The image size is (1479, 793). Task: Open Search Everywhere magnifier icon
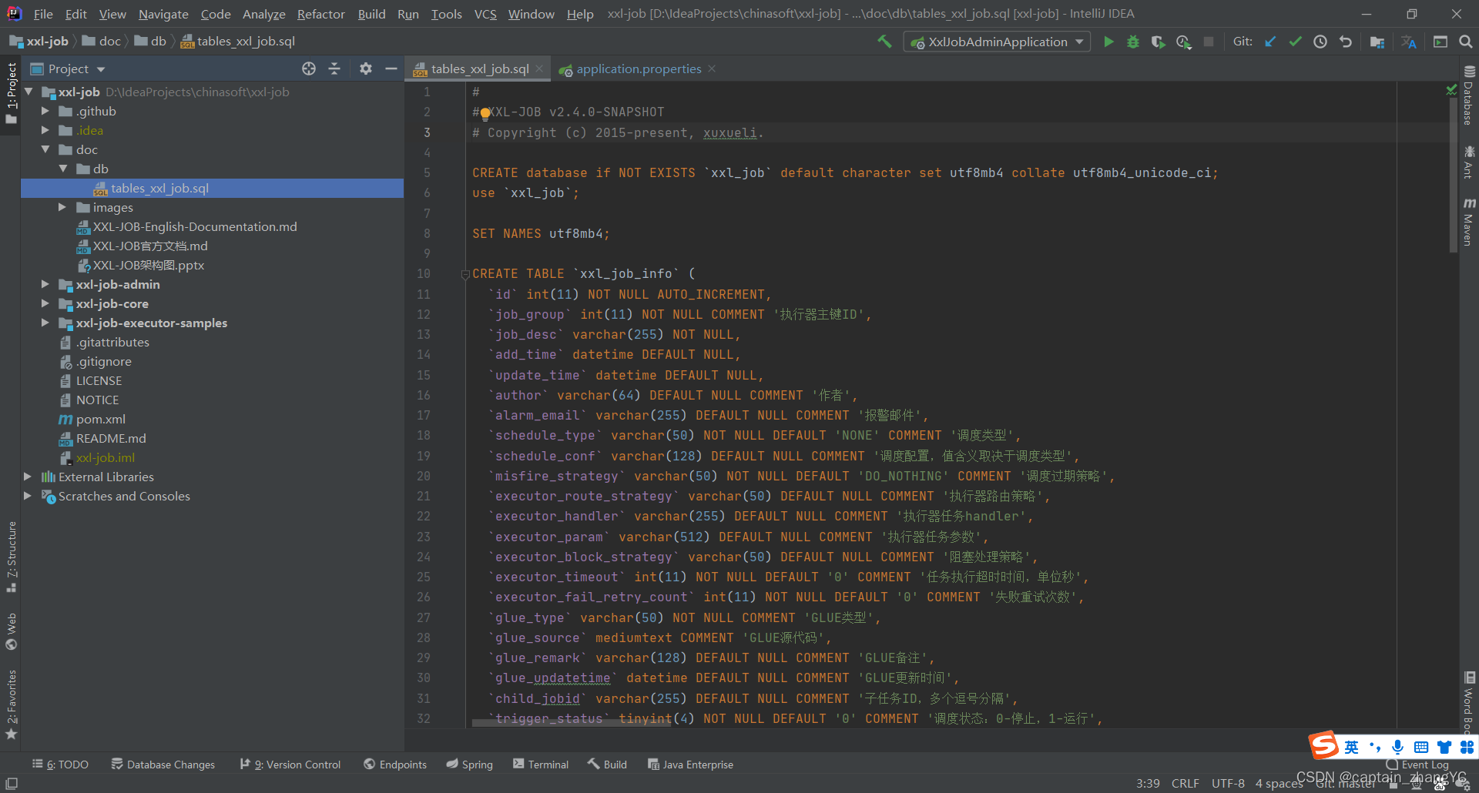point(1466,42)
